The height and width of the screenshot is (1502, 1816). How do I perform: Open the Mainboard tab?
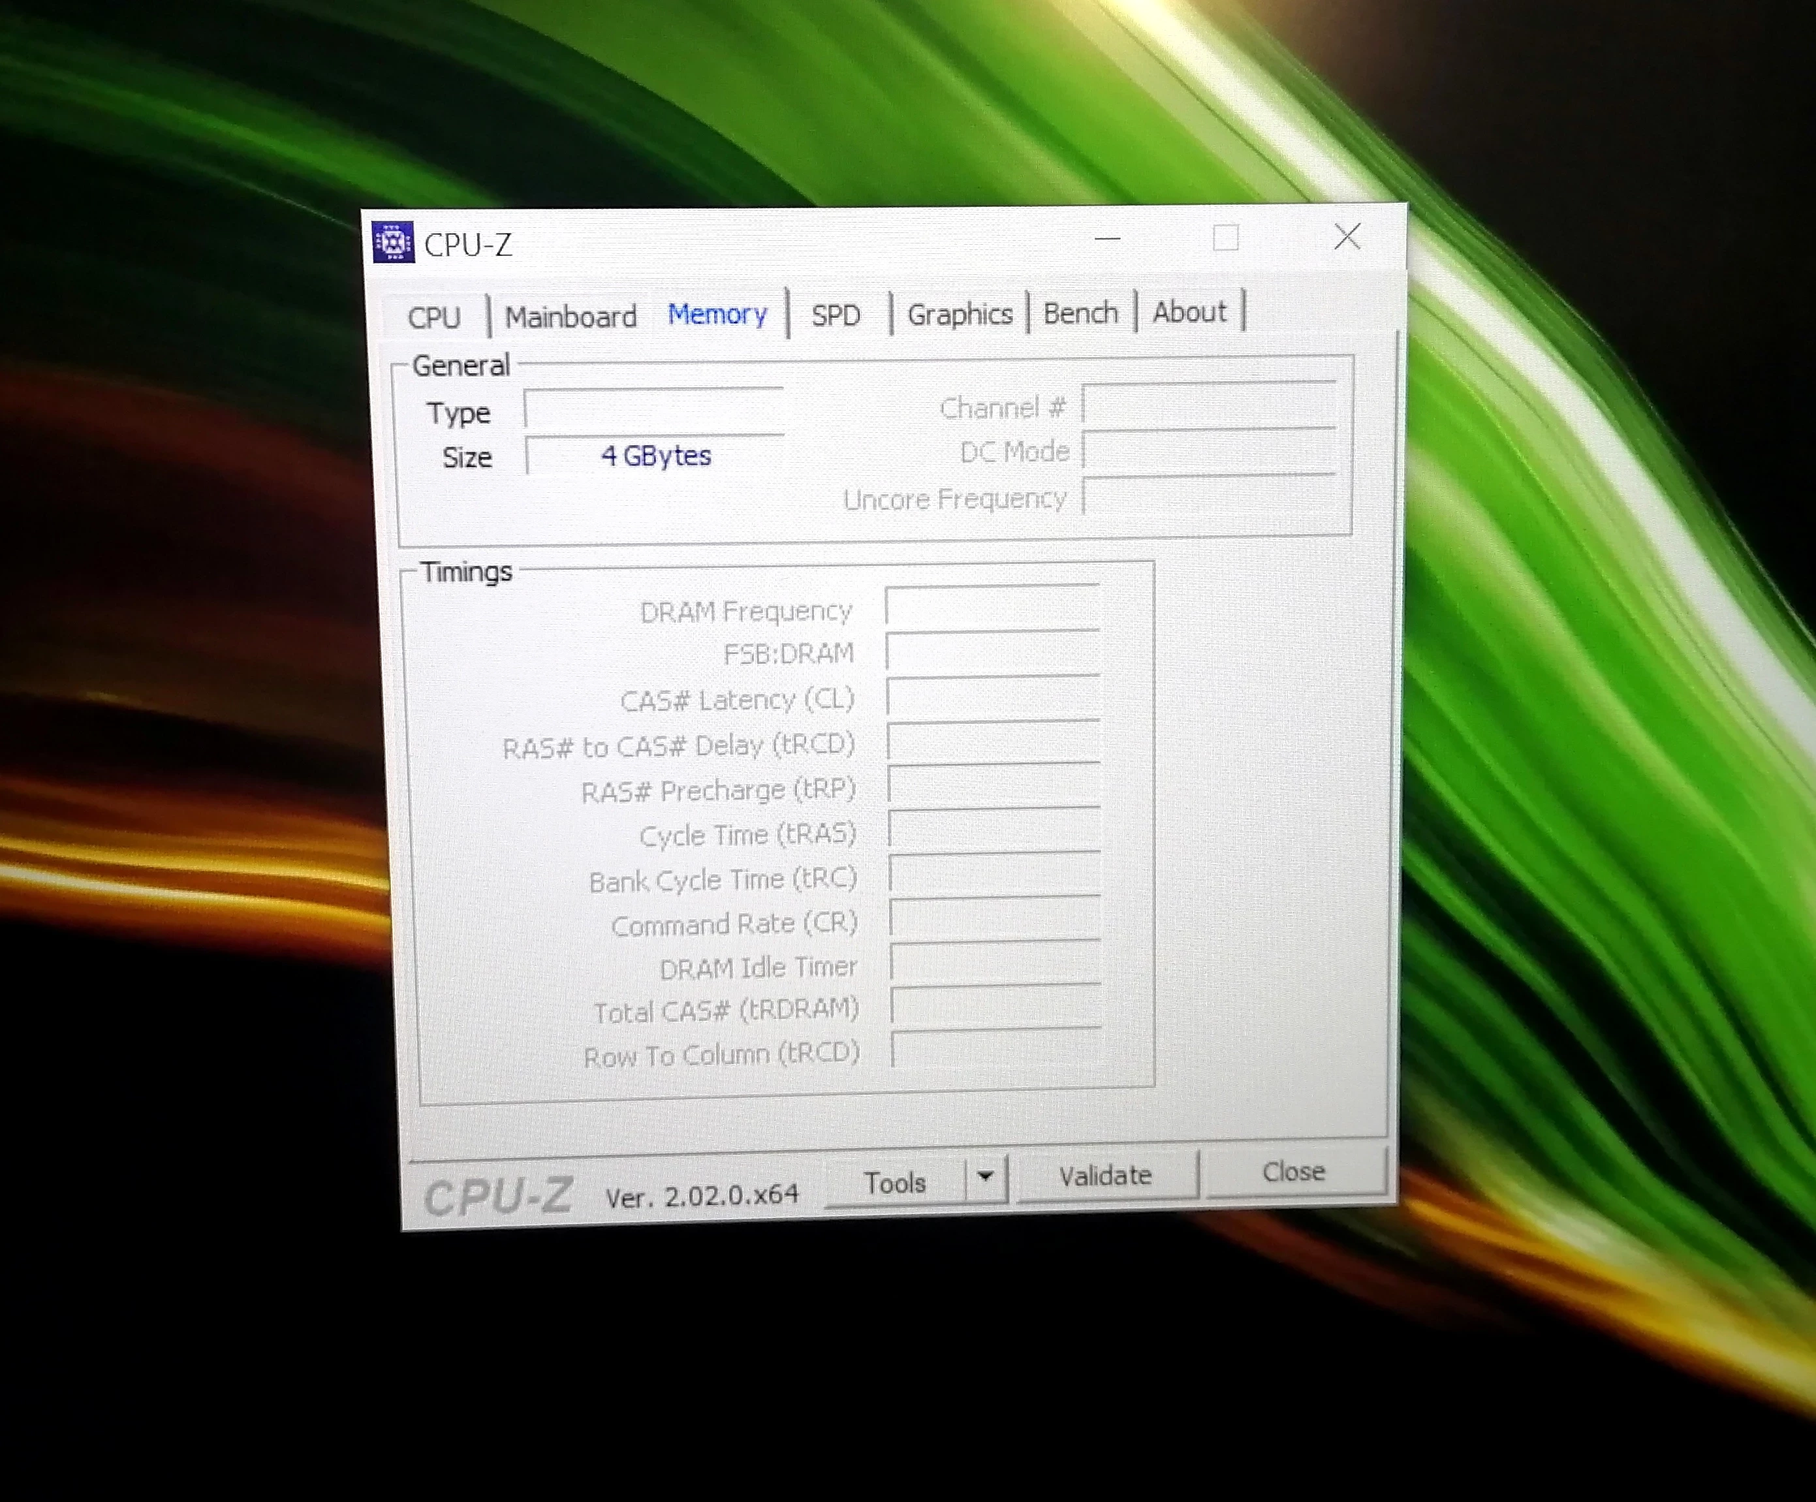coord(571,317)
